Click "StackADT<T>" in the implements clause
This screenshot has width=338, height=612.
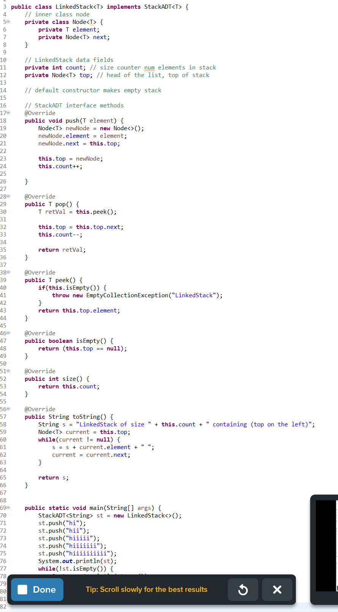click(x=163, y=7)
